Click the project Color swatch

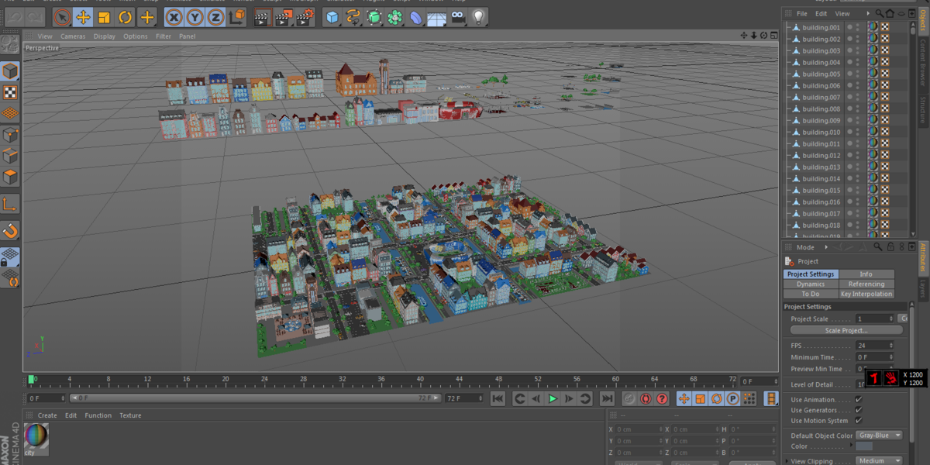point(864,446)
